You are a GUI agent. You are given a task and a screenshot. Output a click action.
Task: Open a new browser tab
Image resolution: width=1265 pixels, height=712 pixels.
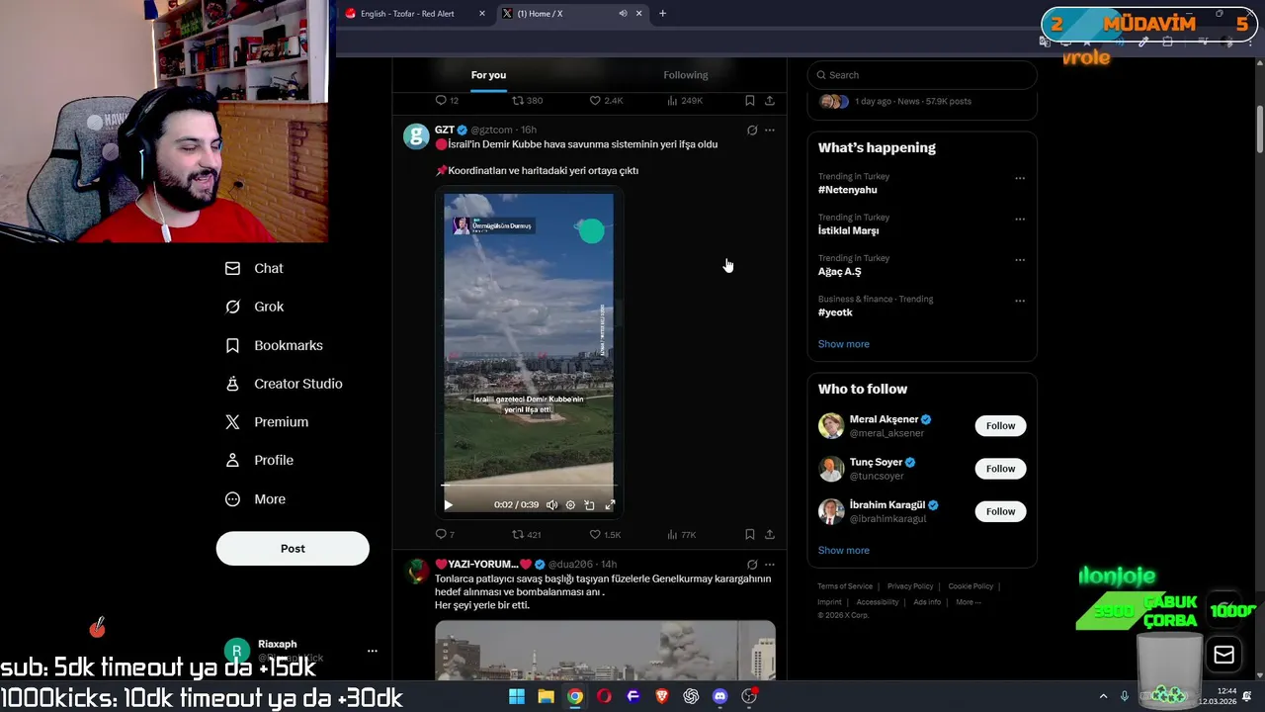coord(662,14)
